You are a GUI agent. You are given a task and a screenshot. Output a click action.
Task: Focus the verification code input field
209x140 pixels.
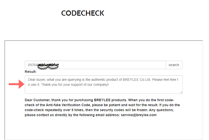pos(95,65)
